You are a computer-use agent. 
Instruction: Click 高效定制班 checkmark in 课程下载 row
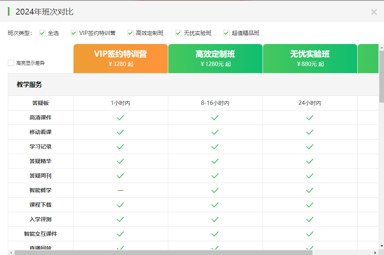[215, 205]
